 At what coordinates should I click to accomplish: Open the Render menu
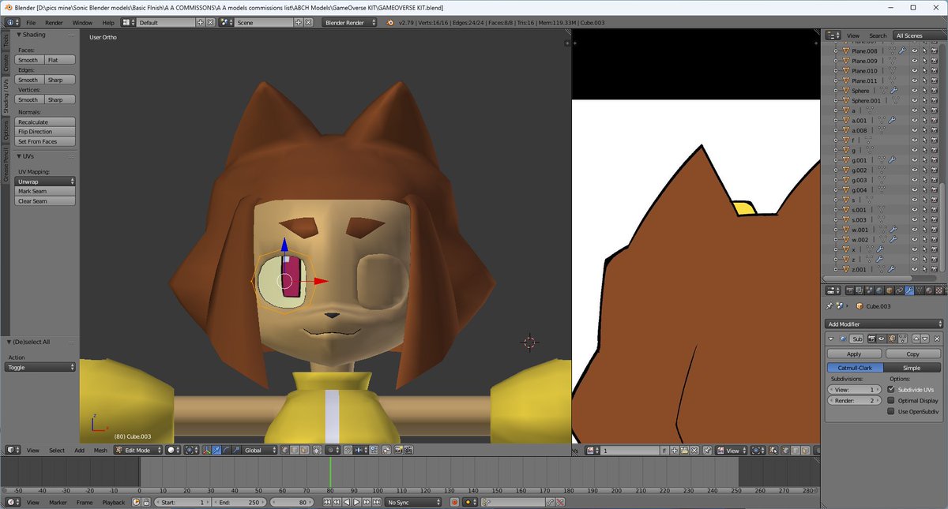pyautogui.click(x=54, y=23)
